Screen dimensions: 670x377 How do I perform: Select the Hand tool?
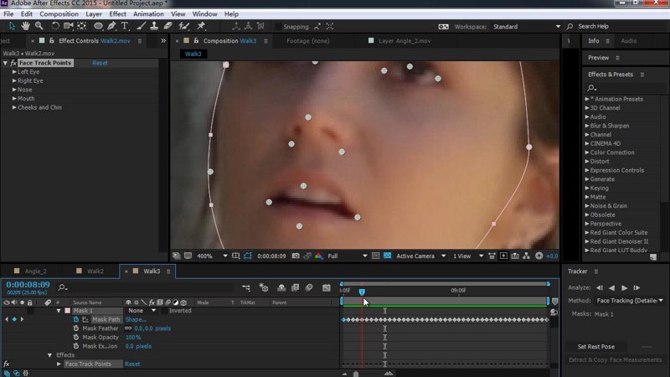(x=26, y=26)
